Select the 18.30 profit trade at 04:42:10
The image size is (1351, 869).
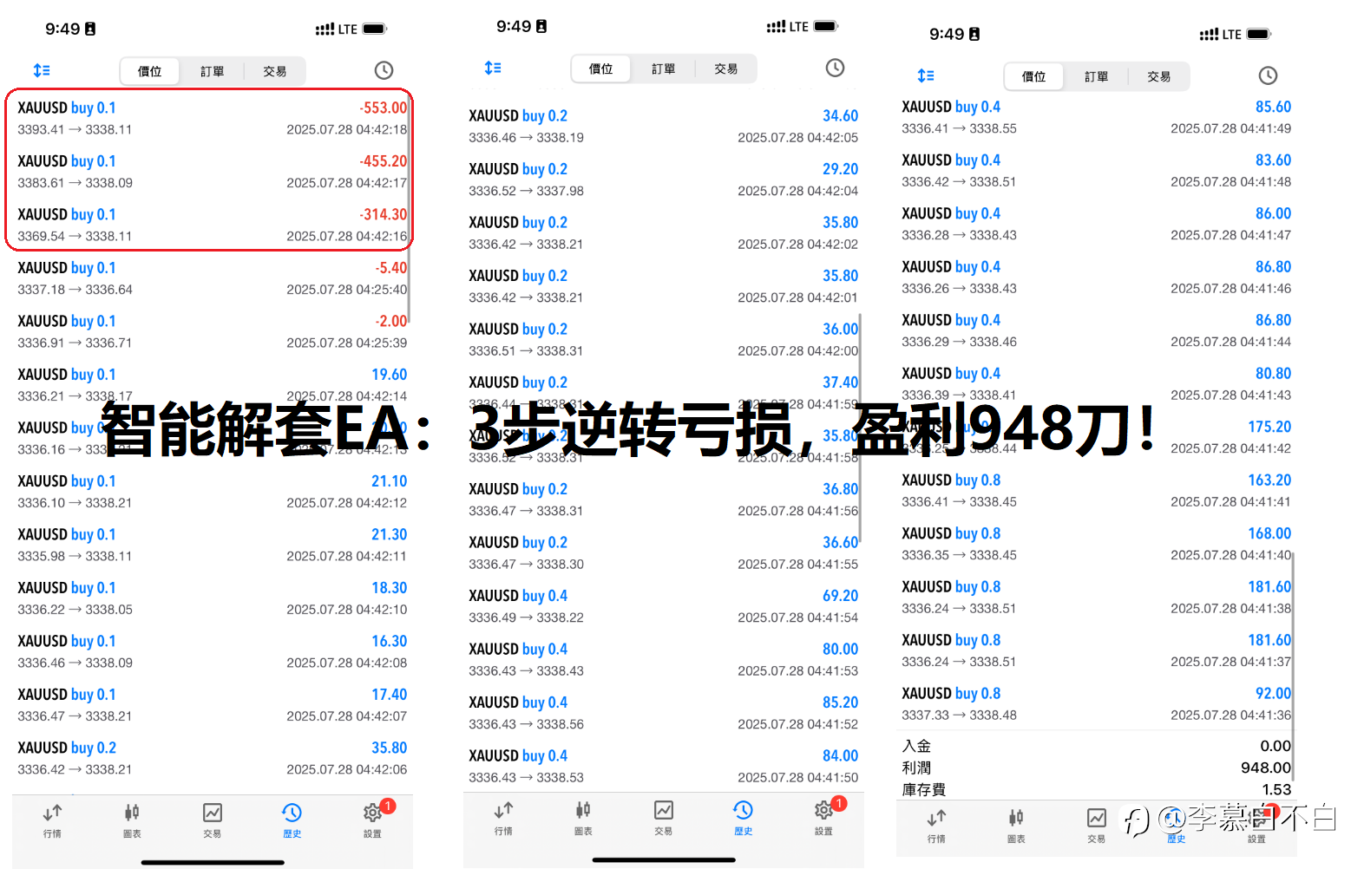(x=212, y=598)
